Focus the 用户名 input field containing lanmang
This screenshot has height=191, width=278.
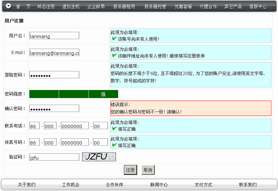click(54, 35)
